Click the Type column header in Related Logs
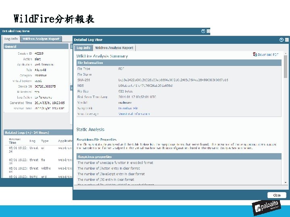The height and width of the screenshot is (217, 290). pos(45,141)
